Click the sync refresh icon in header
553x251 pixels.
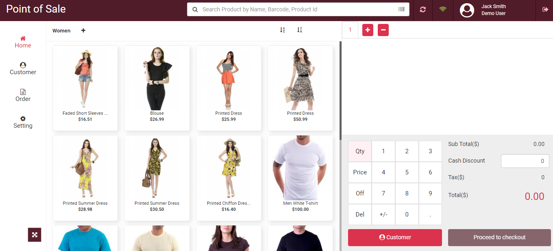click(423, 9)
